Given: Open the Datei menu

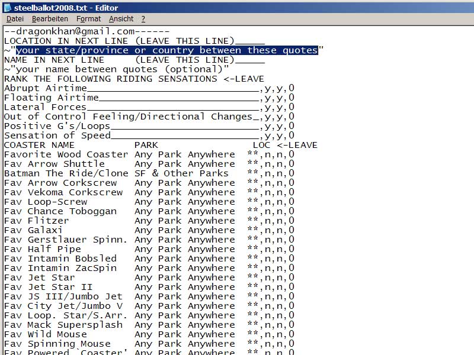Looking at the screenshot, I should [x=15, y=19].
